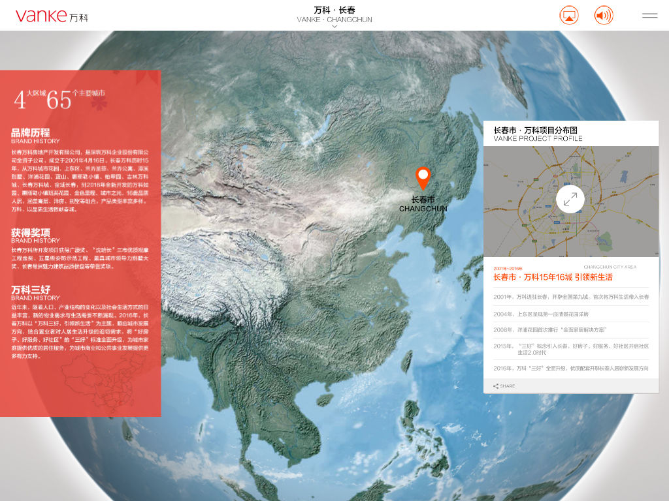This screenshot has width=669, height=501.
Task: Select the 2004年 timeline entry
Action: point(541,314)
